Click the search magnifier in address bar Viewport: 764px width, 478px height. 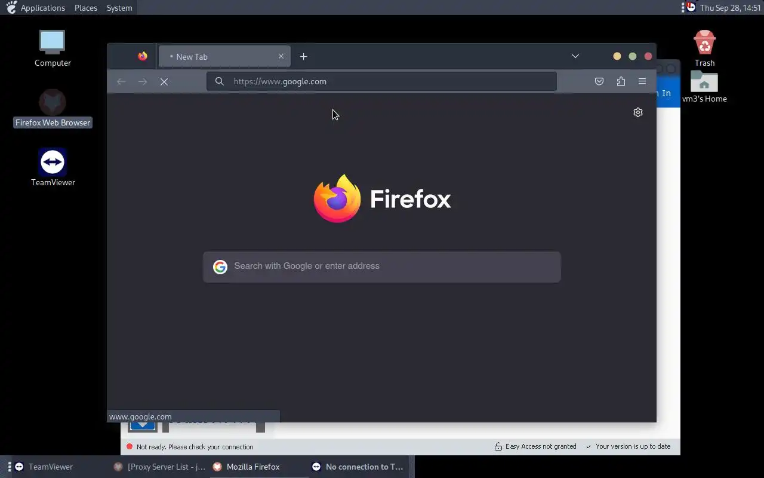point(220,81)
